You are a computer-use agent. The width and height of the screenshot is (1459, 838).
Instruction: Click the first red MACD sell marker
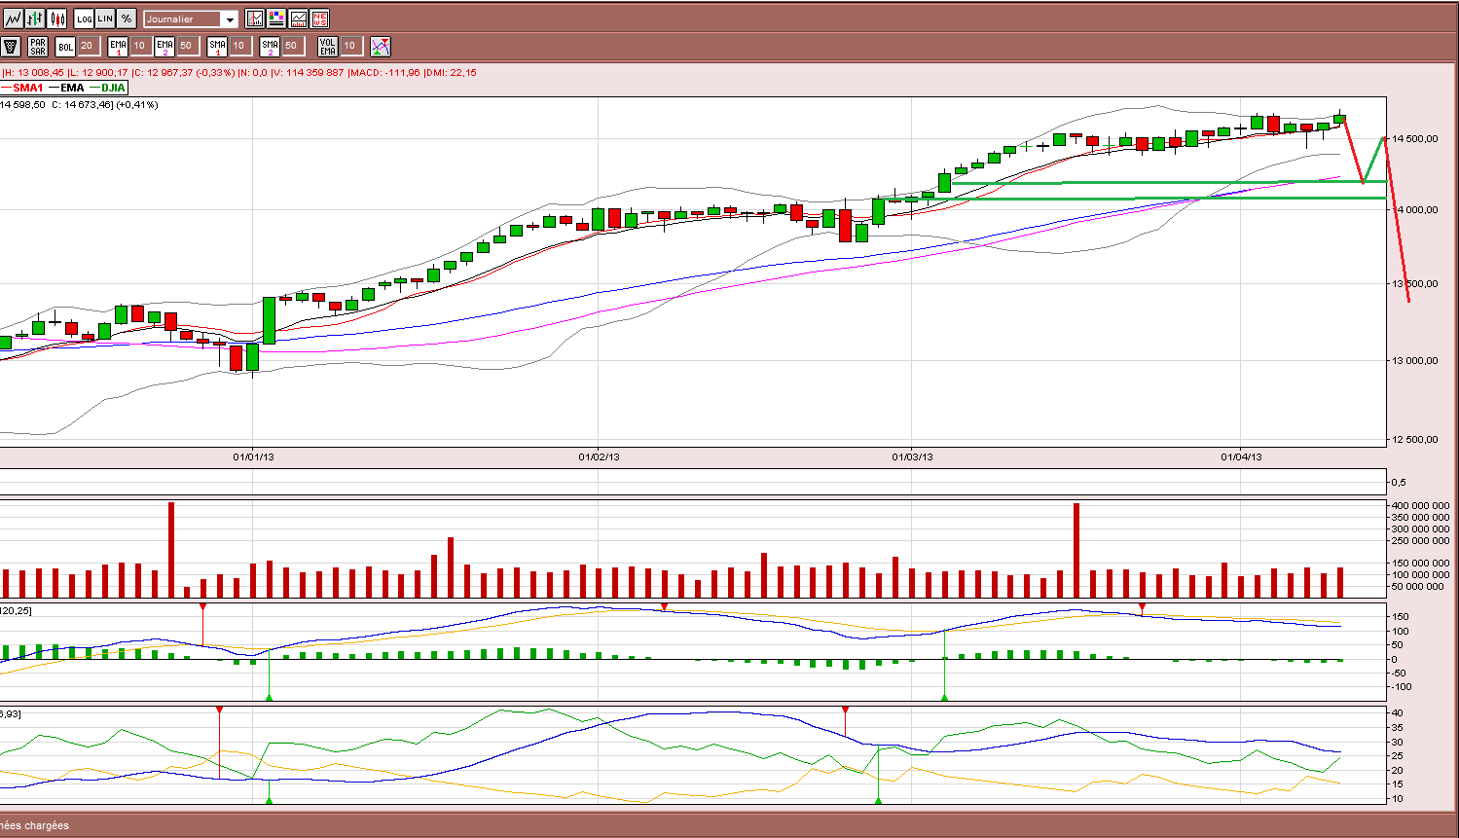202,607
